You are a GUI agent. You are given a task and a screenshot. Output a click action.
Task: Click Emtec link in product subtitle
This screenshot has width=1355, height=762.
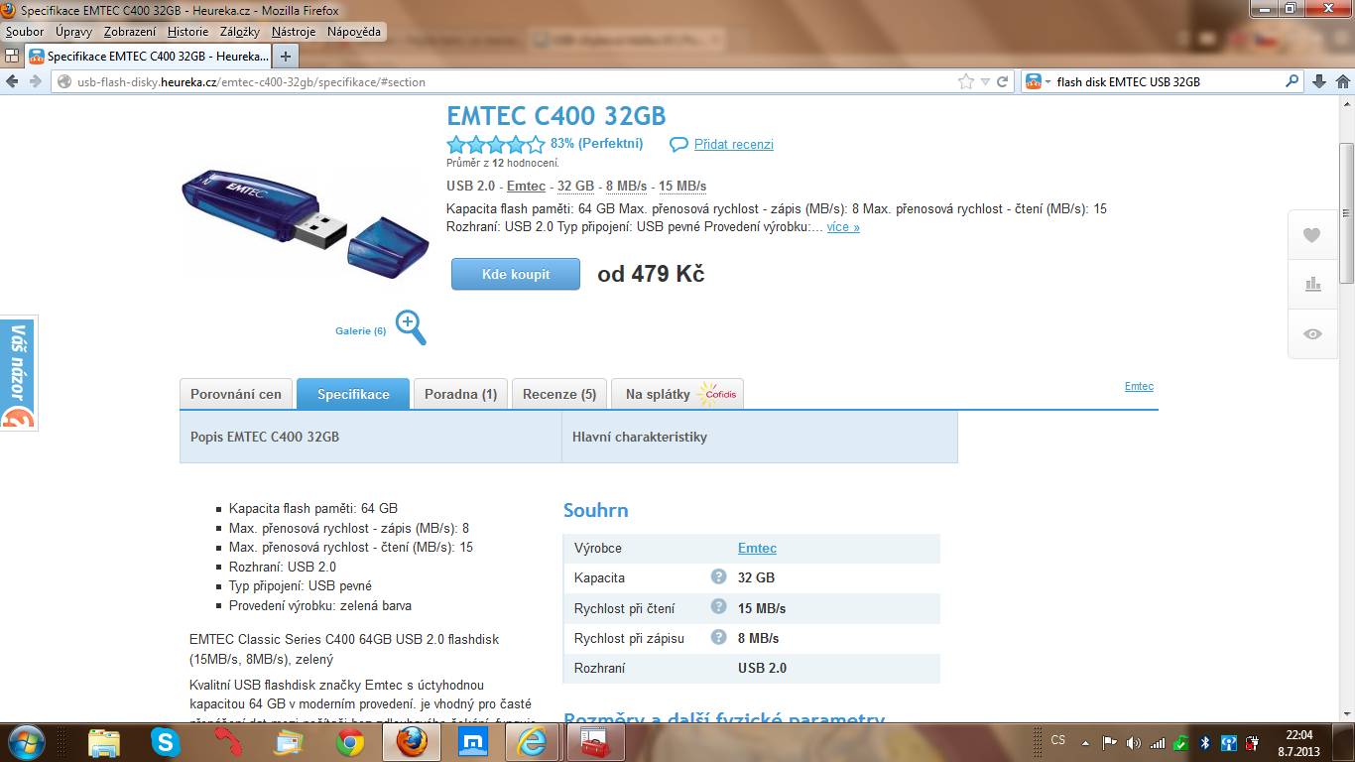[x=526, y=186]
